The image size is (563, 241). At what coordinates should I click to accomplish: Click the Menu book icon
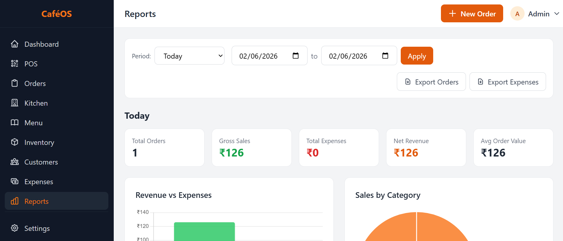click(x=15, y=123)
